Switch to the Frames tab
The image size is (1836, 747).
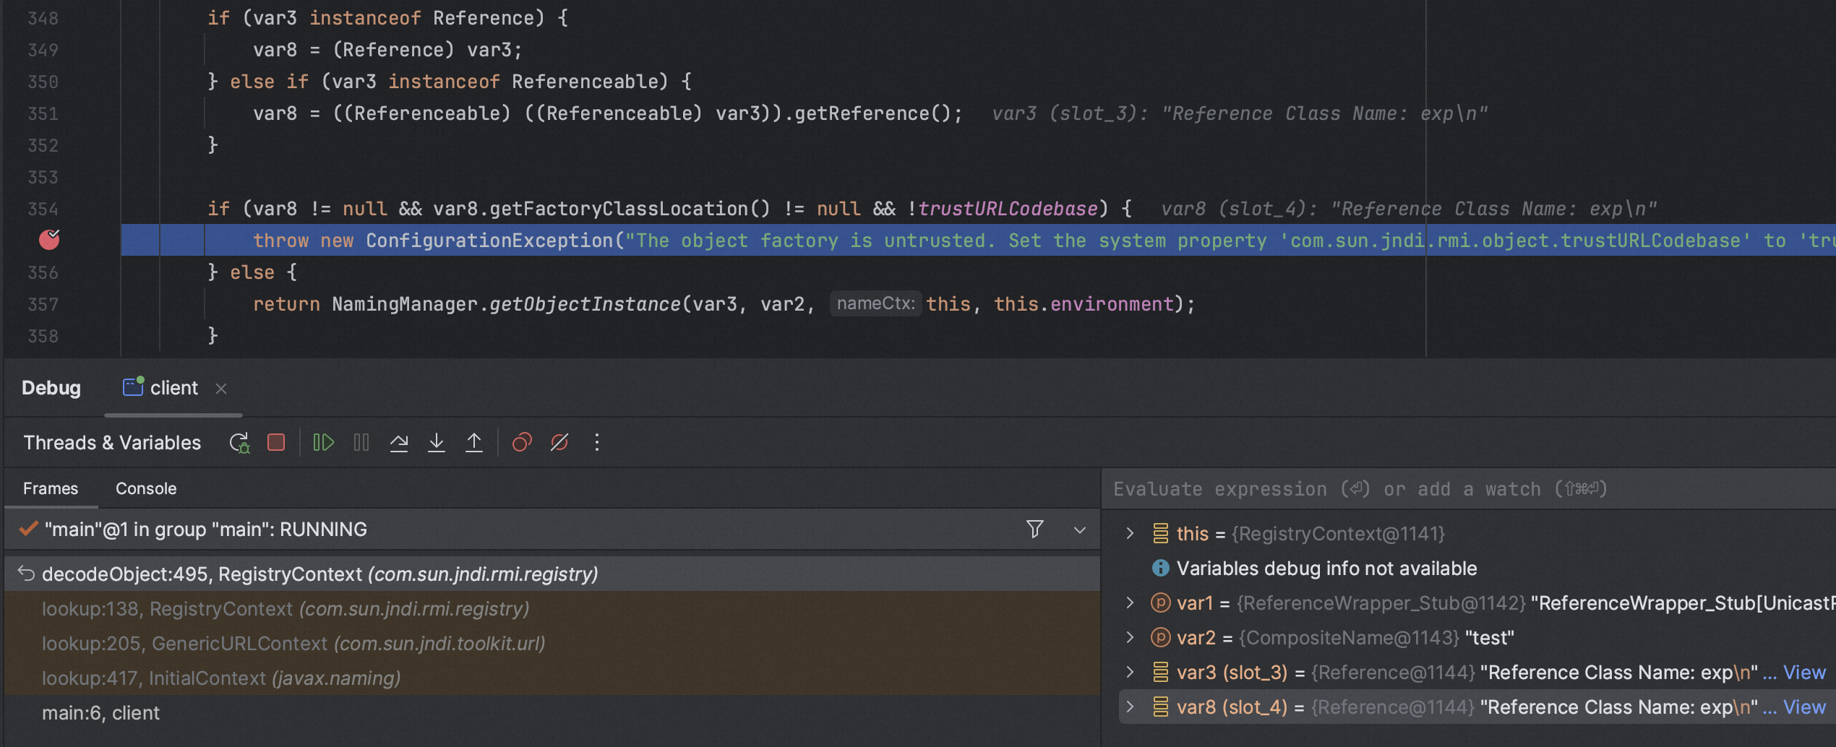pos(51,488)
